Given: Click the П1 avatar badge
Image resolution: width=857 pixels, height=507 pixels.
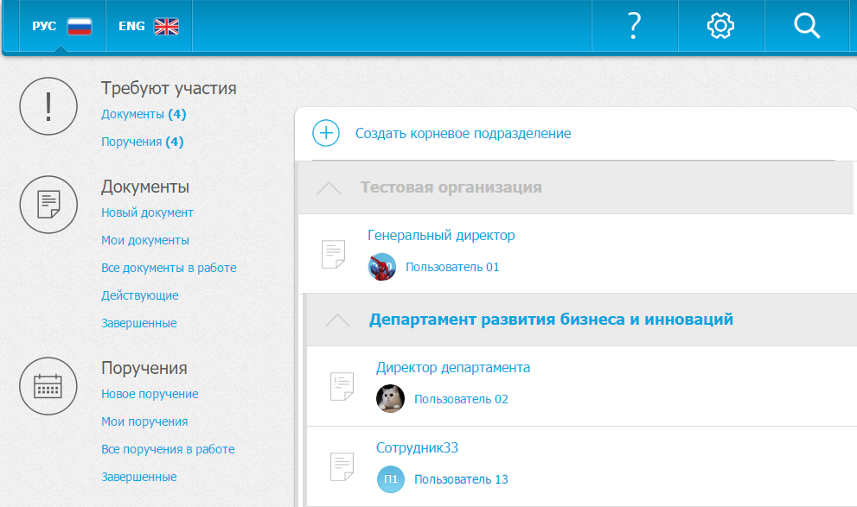Looking at the screenshot, I should pyautogui.click(x=391, y=479).
